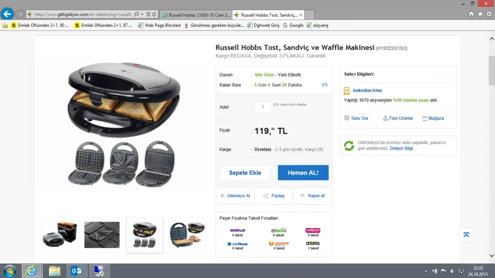This screenshot has width=495, height=278.
Task: Refresh the page using the reload icon
Action: click(x=154, y=14)
